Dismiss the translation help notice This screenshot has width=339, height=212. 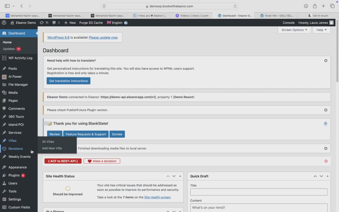[325, 61]
